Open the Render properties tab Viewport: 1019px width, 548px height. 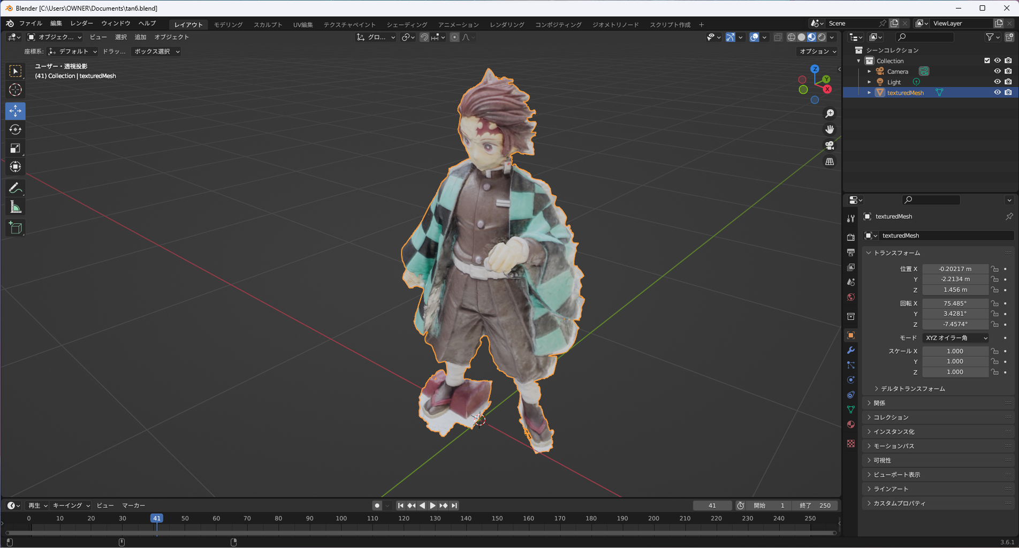click(851, 237)
